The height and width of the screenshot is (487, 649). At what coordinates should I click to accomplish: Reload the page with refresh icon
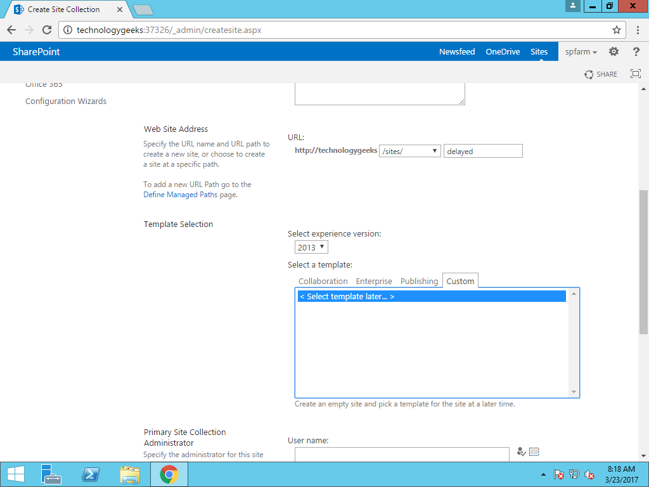pyautogui.click(x=47, y=30)
